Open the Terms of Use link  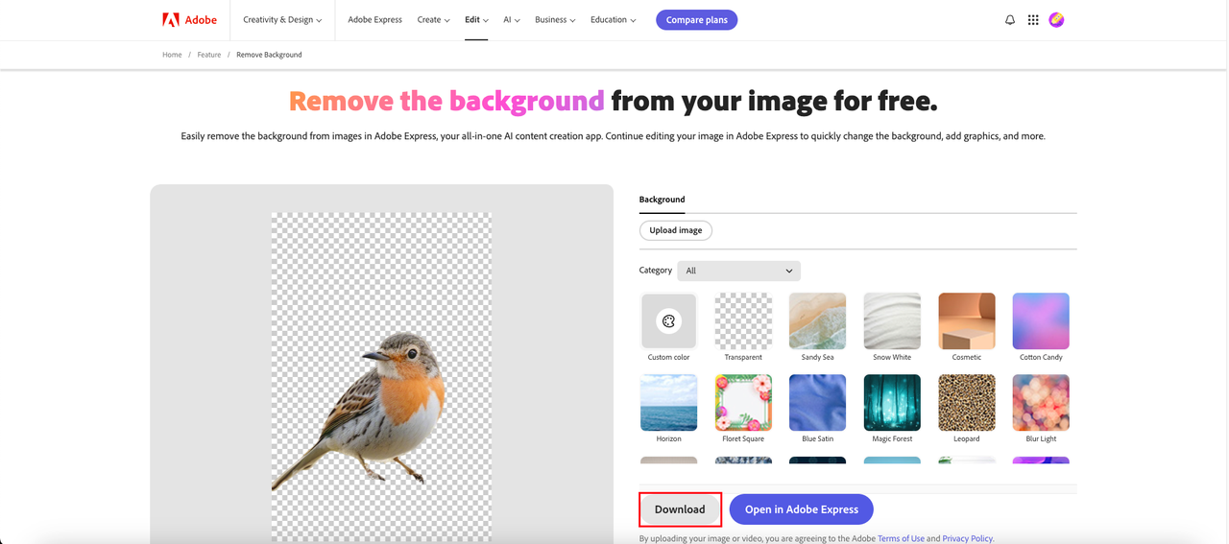coord(901,538)
